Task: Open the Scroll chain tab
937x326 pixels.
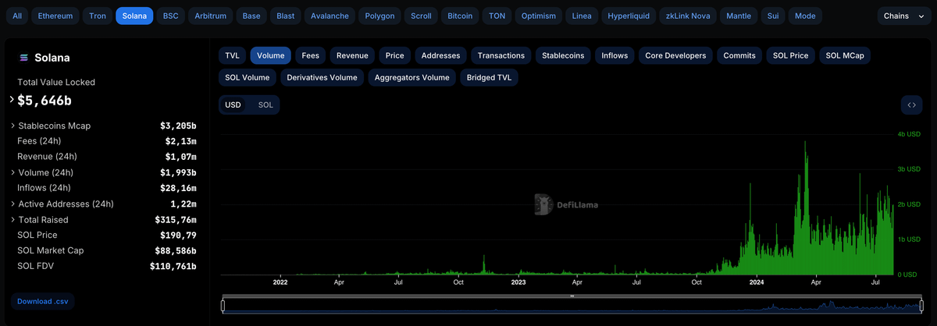Action: tap(421, 16)
